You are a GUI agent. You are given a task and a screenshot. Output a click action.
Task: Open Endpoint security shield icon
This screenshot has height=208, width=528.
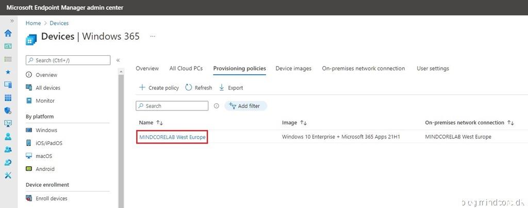pos(8,111)
